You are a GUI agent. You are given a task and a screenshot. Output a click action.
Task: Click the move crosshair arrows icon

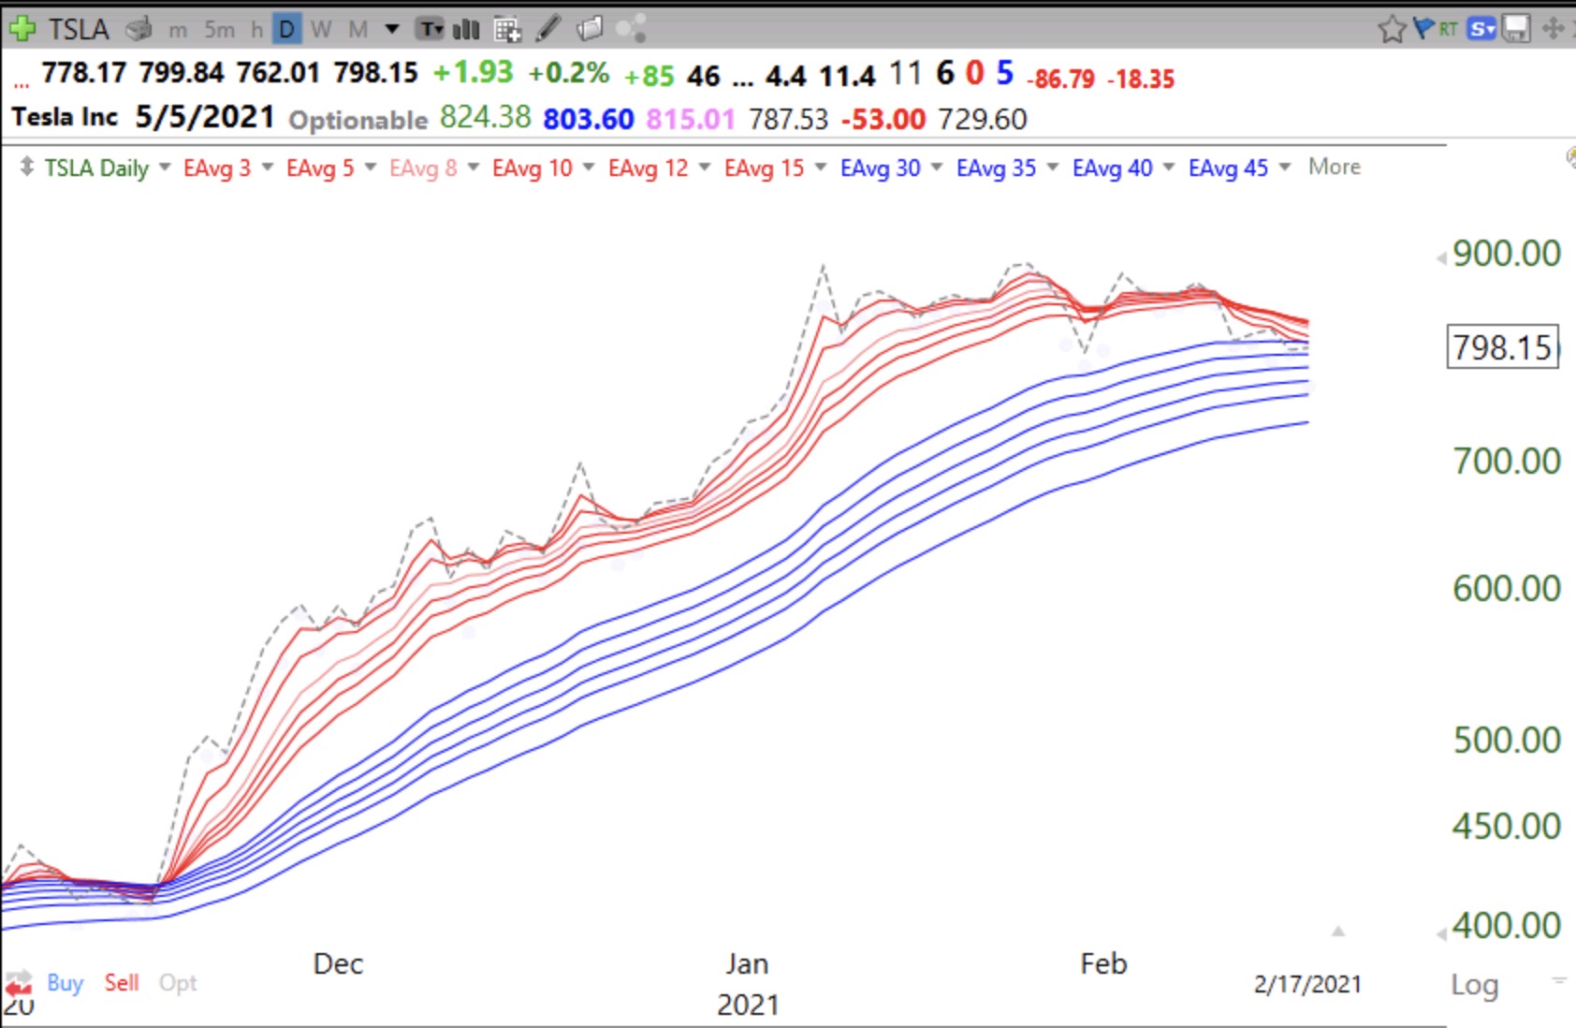(x=1553, y=29)
